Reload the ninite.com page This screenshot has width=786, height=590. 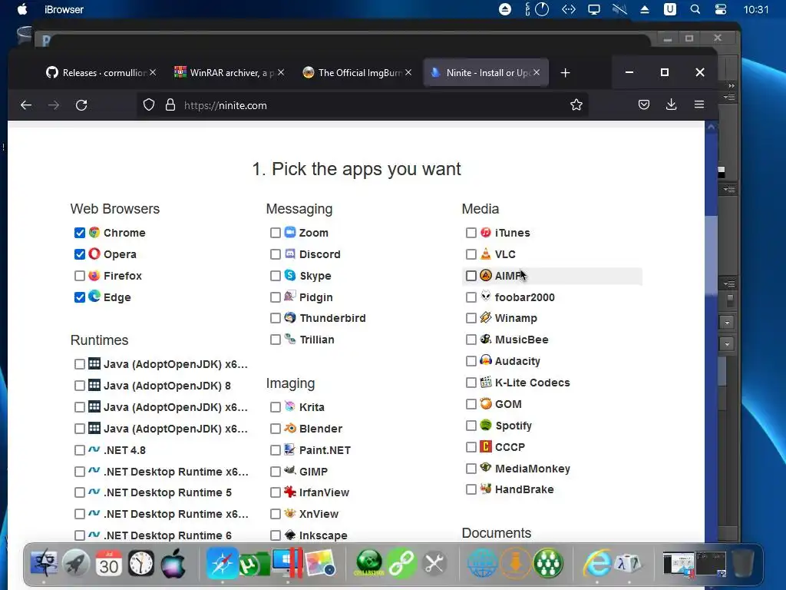[x=81, y=104]
